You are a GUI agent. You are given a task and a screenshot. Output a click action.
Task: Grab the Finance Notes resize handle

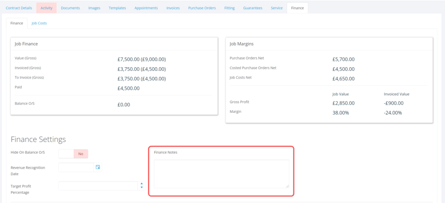(287, 186)
